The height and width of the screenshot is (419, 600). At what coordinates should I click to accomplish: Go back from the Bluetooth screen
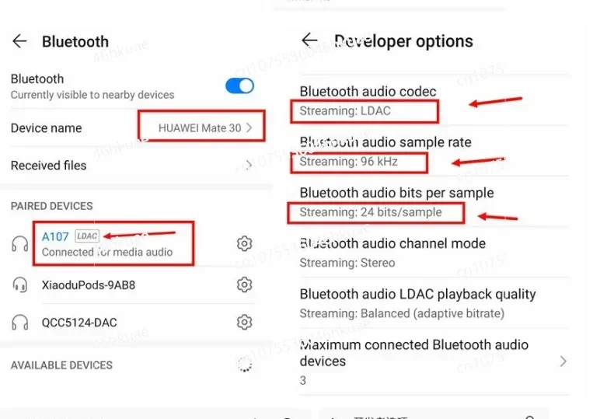(x=19, y=41)
